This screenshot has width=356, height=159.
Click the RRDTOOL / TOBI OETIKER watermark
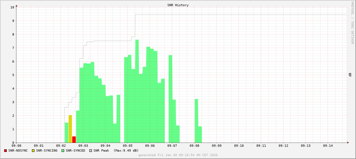352,23
